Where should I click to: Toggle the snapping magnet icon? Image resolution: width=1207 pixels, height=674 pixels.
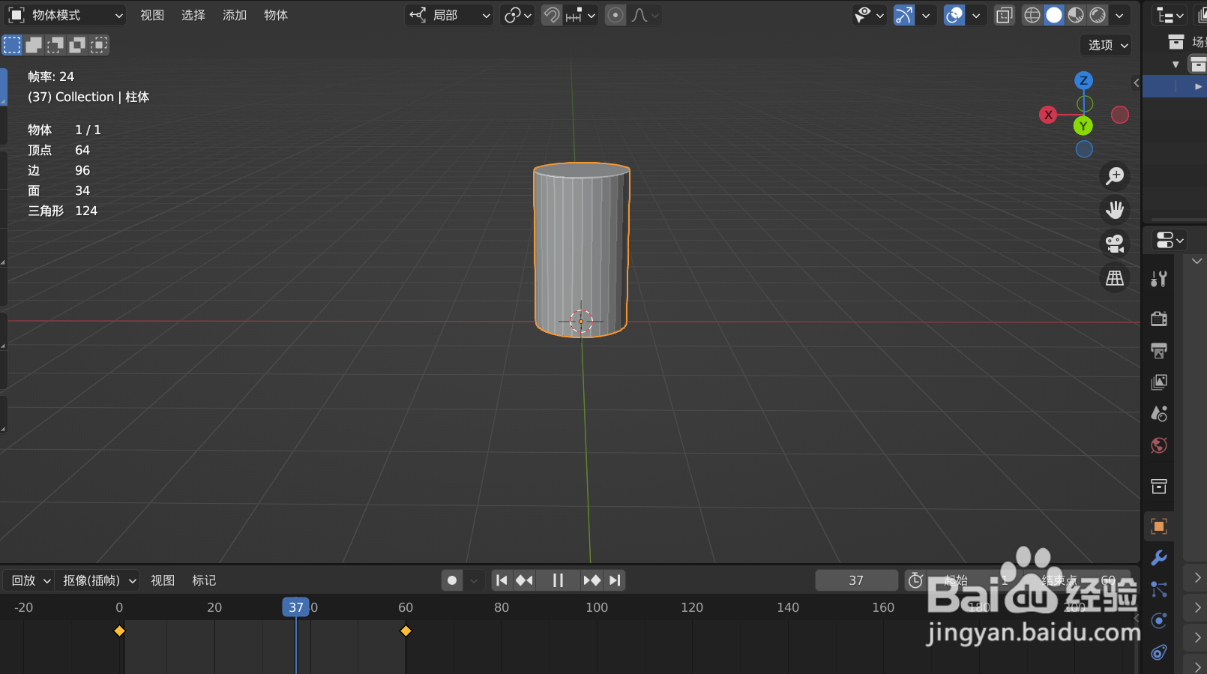pyautogui.click(x=551, y=15)
